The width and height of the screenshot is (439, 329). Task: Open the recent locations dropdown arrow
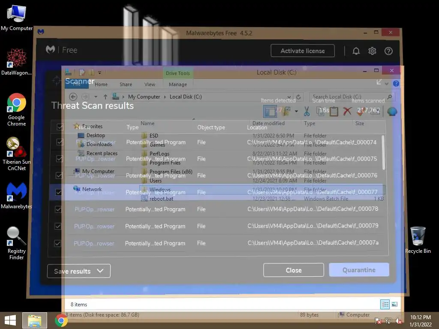pyautogui.click(x=96, y=97)
